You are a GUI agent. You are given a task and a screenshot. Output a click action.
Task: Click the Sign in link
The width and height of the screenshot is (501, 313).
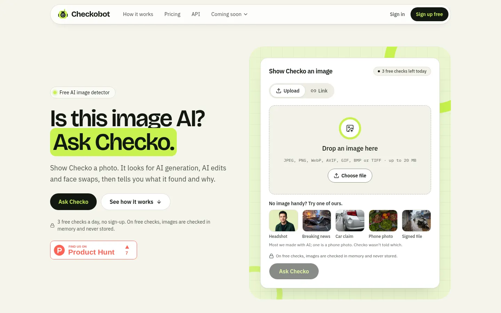(x=397, y=14)
